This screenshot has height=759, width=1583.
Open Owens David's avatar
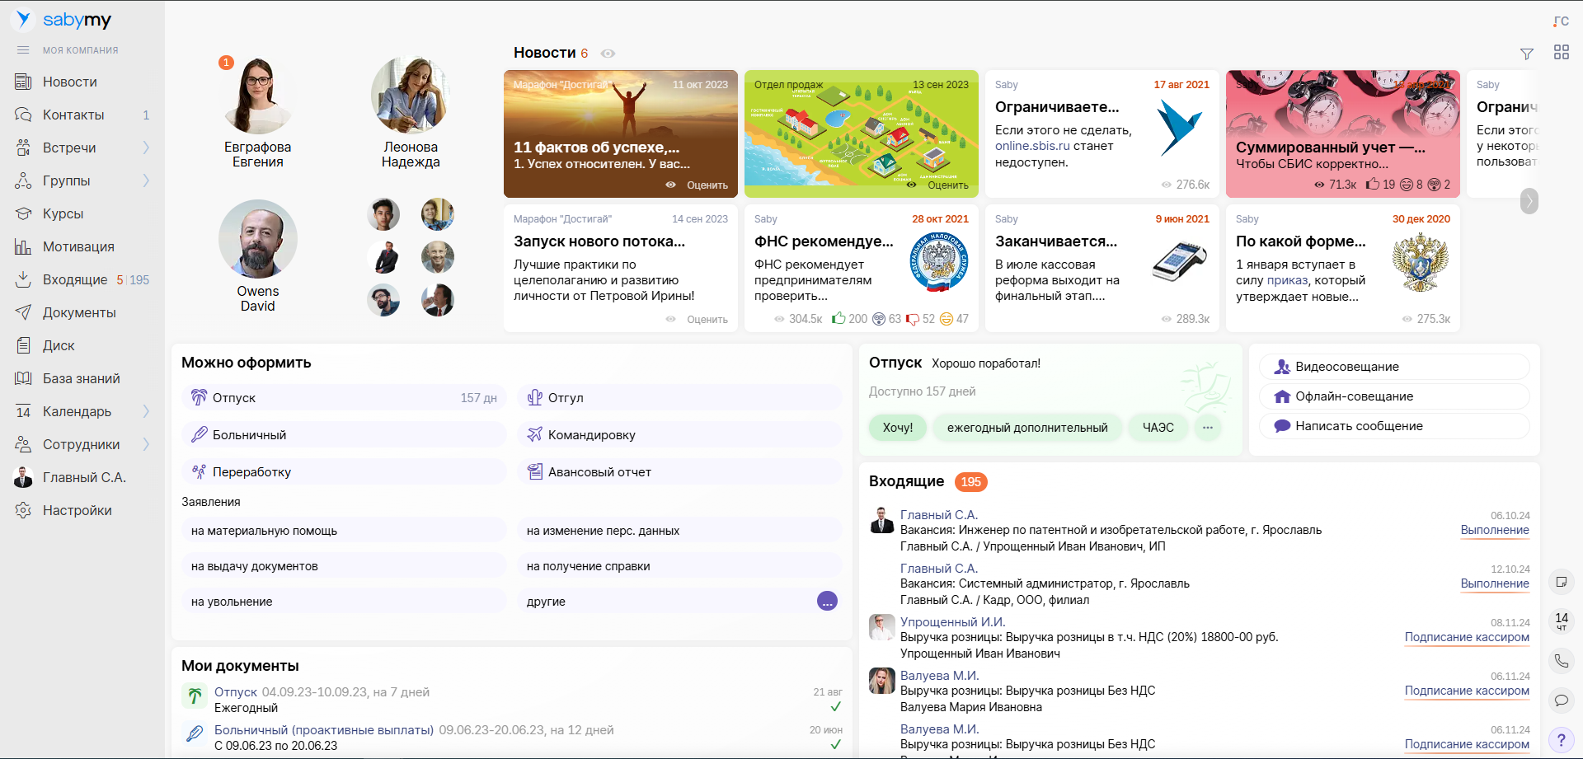258,239
